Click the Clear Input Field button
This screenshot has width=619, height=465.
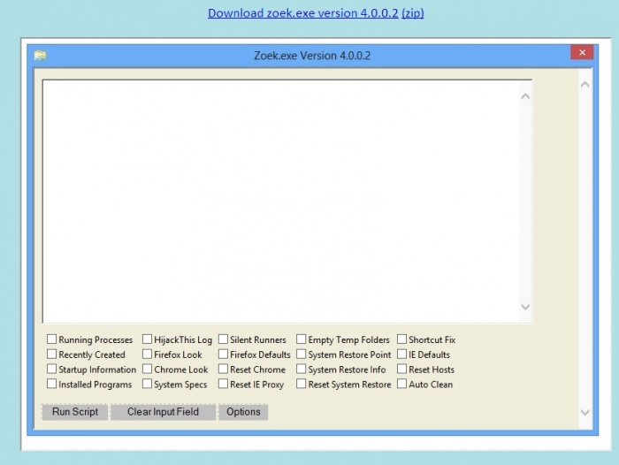[163, 412]
